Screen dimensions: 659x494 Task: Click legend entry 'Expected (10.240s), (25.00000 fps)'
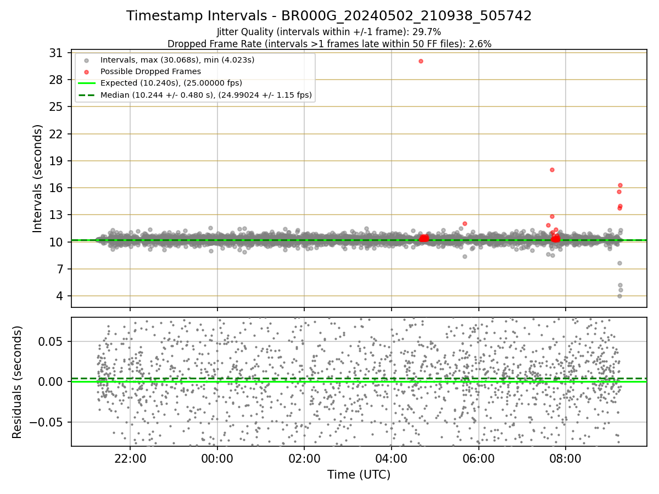171,83
